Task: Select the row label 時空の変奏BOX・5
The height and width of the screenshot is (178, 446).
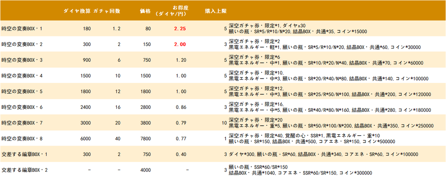Action: (x=22, y=91)
